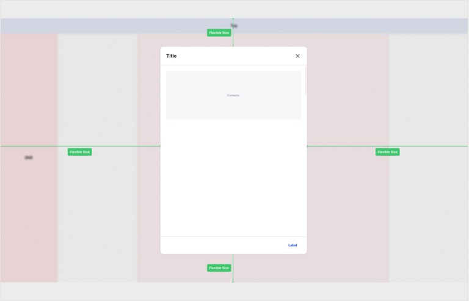Close the Title dialog with the X

pos(297,56)
